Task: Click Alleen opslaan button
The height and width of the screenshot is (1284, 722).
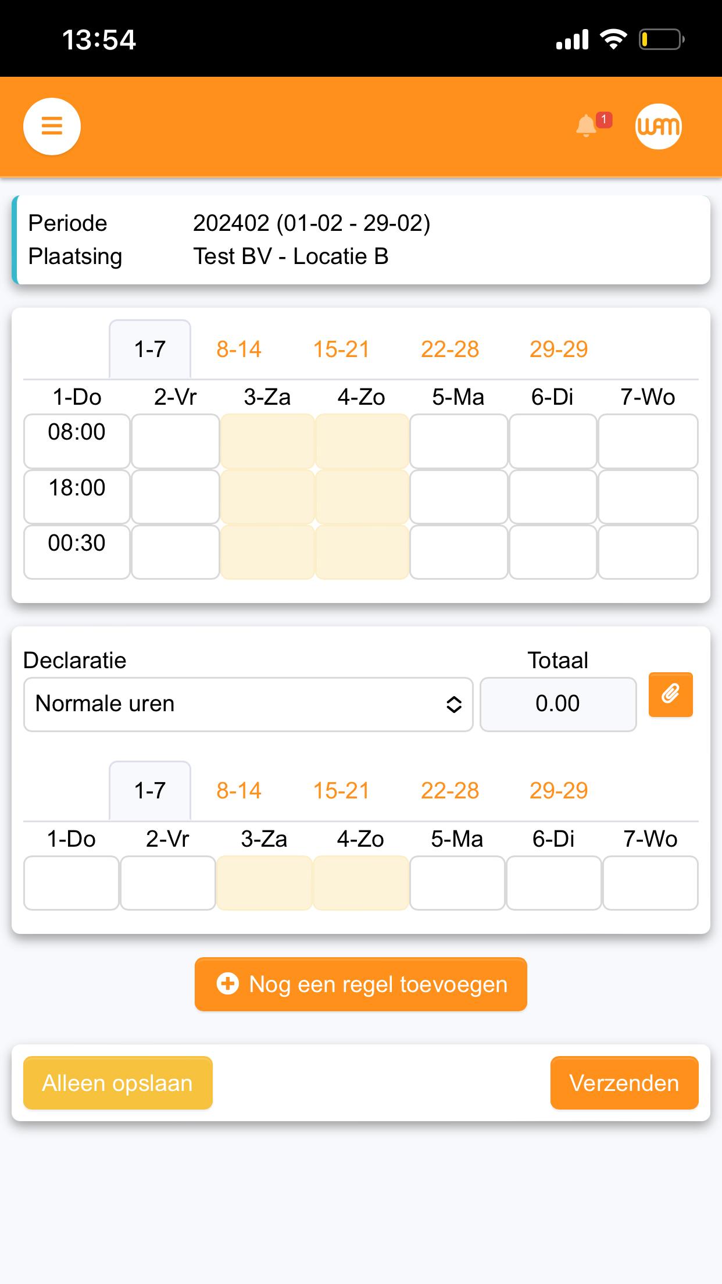Action: (x=118, y=1083)
